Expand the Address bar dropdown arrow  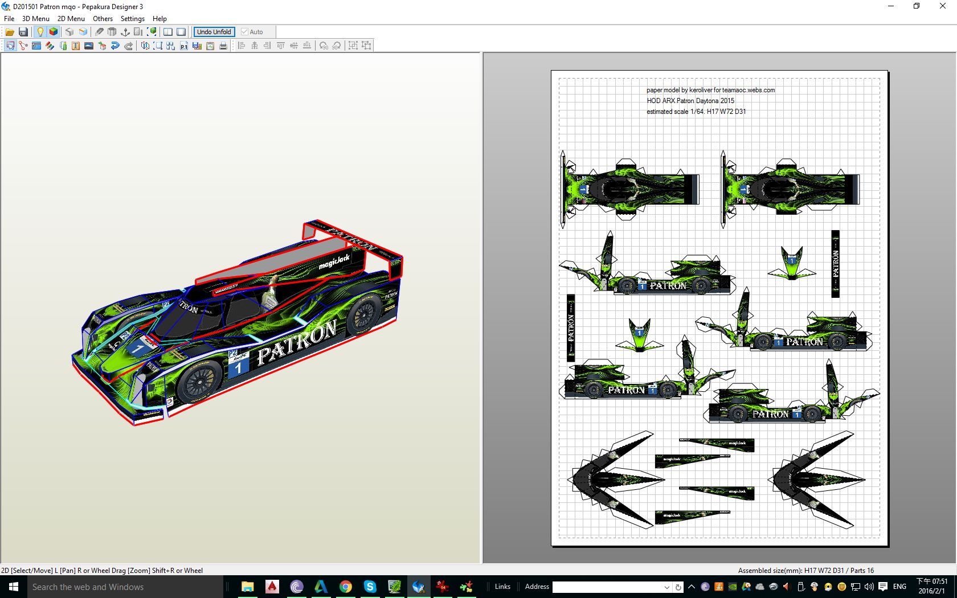click(x=666, y=587)
